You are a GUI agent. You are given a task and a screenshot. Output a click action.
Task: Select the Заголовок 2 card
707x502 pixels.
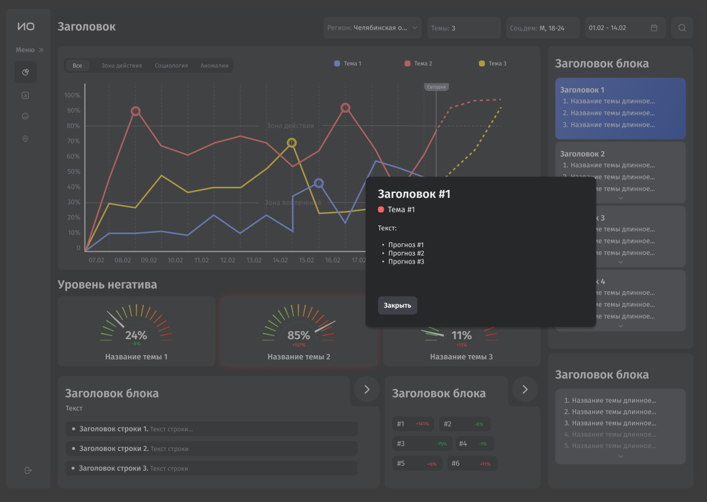coord(620,172)
